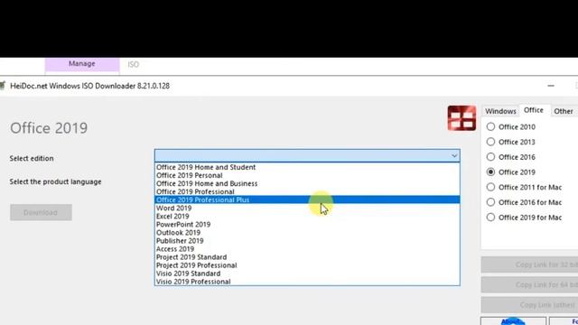Viewport: 578px width, 325px height.
Task: Click Select the product language label
Action: (55, 182)
